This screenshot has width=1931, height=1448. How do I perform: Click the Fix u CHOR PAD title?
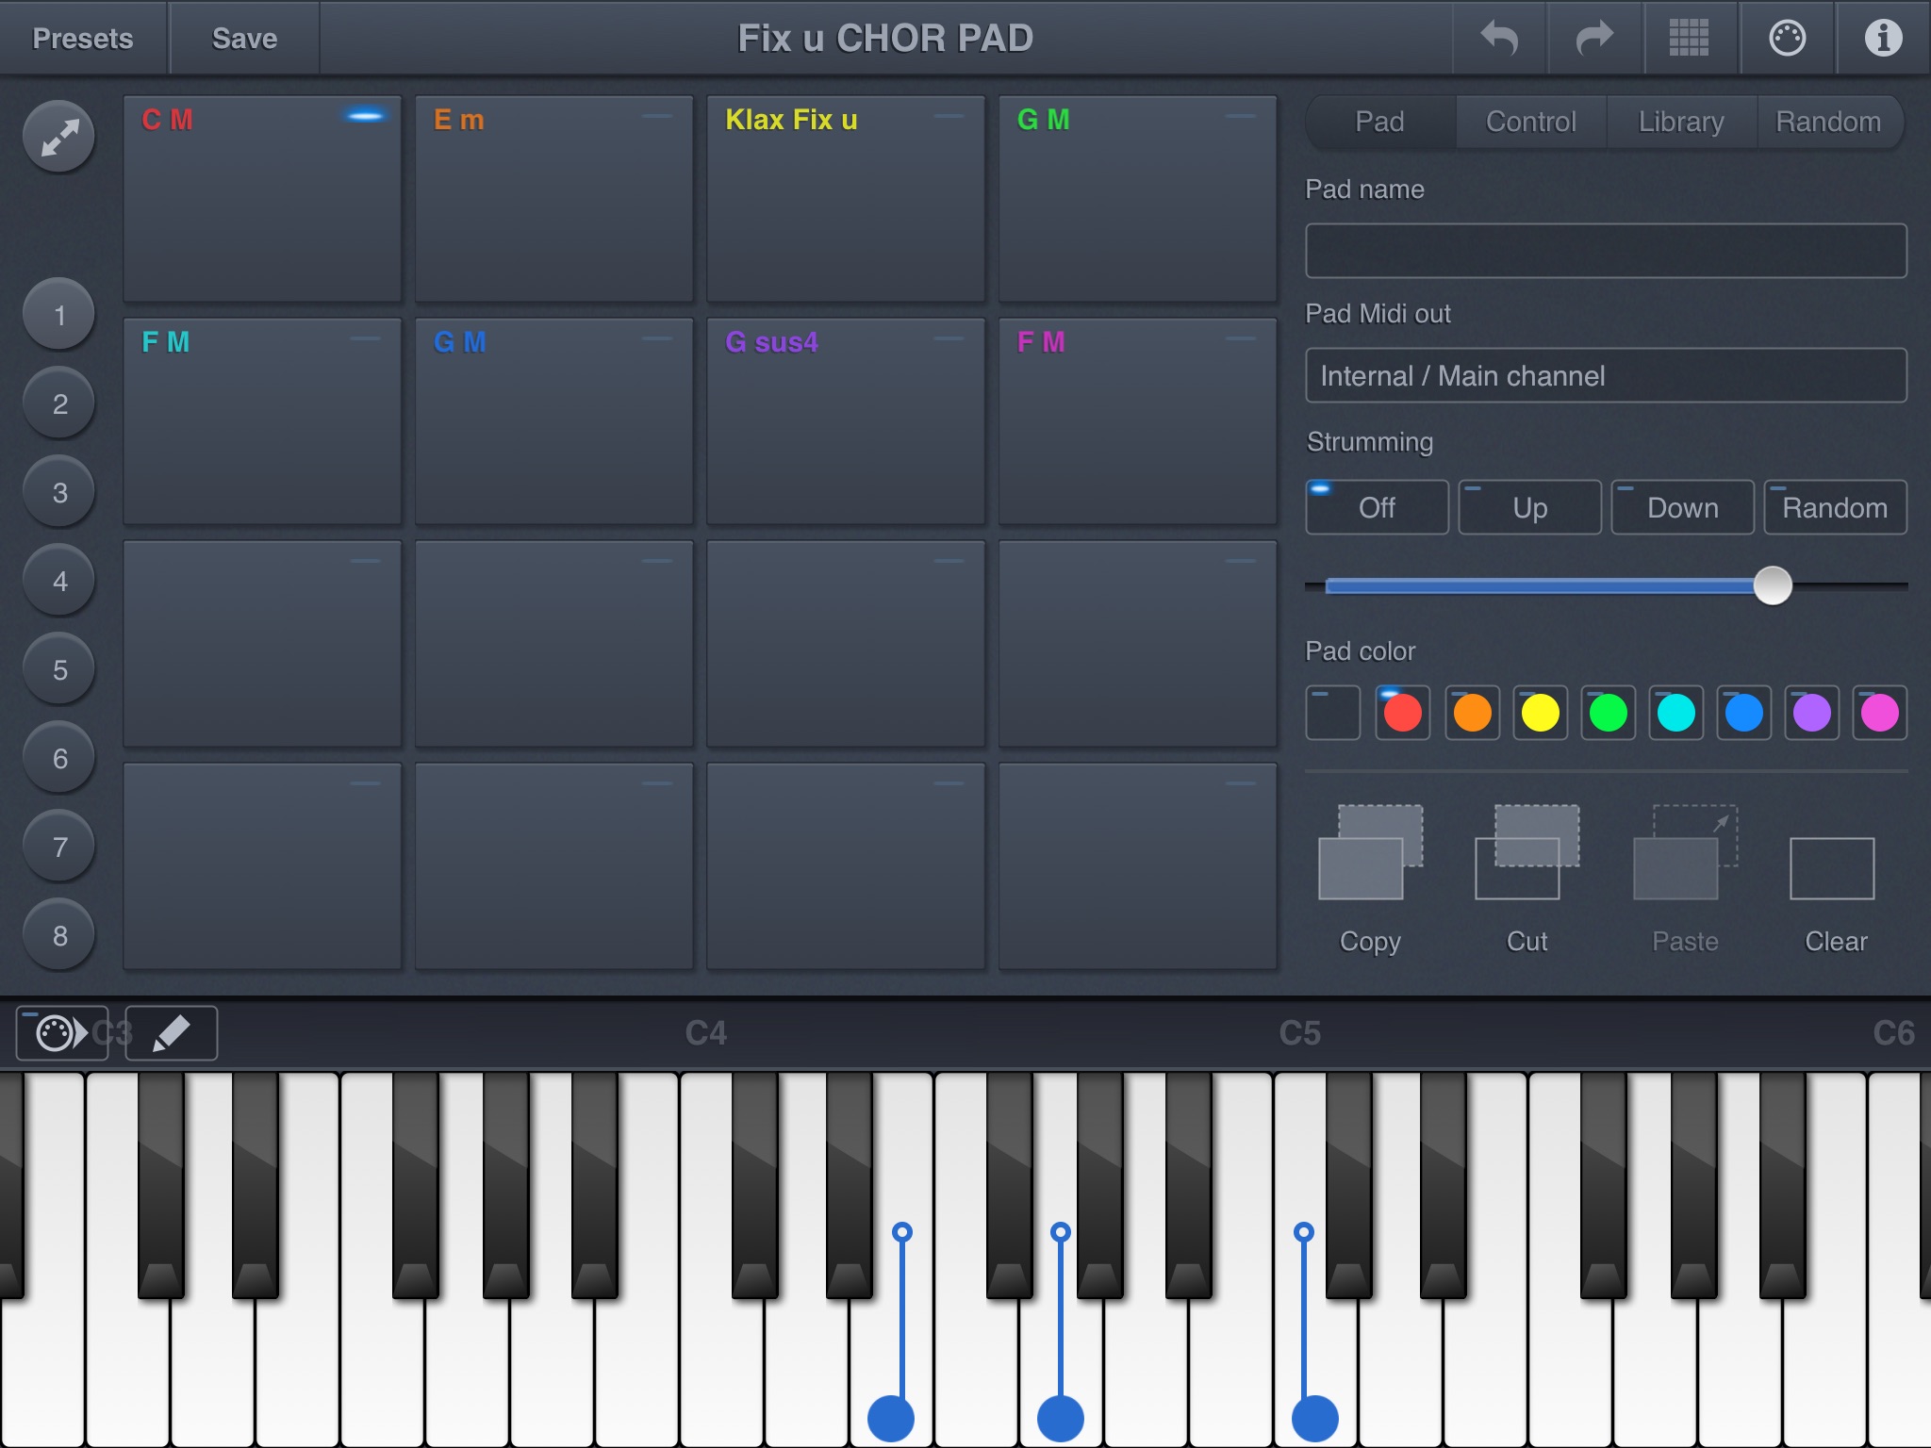click(x=885, y=39)
